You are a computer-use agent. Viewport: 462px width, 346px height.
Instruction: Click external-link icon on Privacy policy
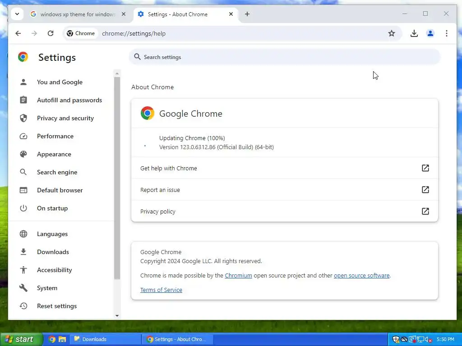(x=425, y=211)
